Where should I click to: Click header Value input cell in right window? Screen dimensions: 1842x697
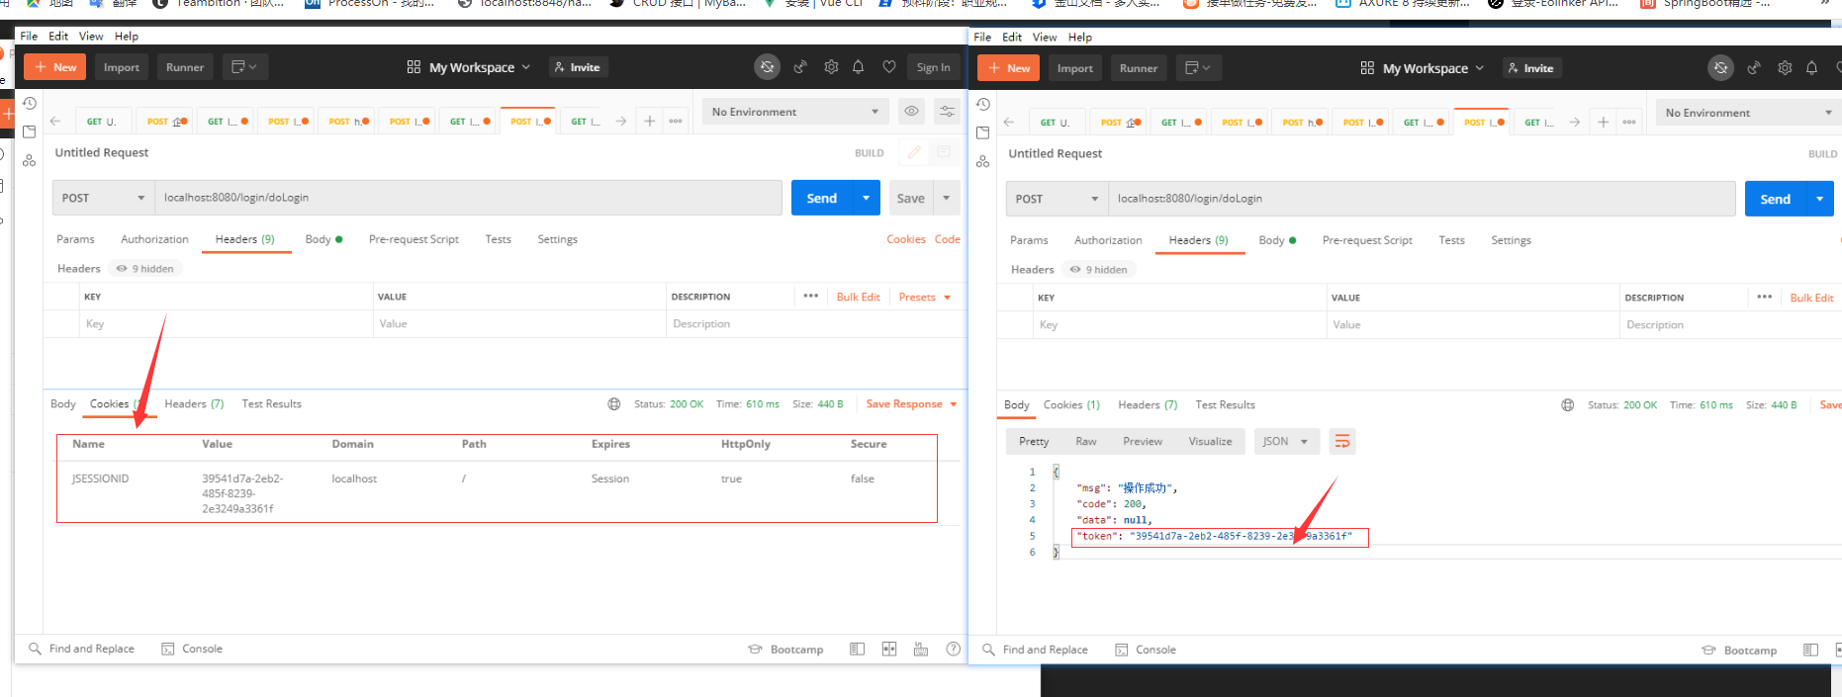[x=1472, y=324]
